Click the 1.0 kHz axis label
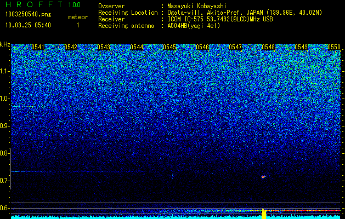This screenshot has width=345, height=219. (x=5, y=99)
